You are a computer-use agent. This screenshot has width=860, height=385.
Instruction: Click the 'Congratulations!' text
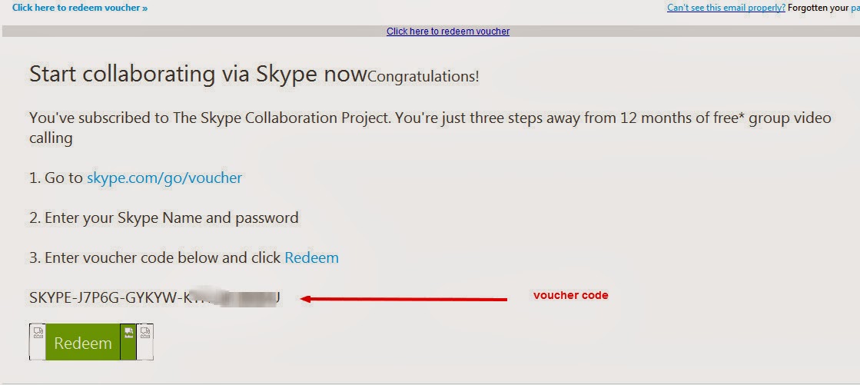click(423, 76)
